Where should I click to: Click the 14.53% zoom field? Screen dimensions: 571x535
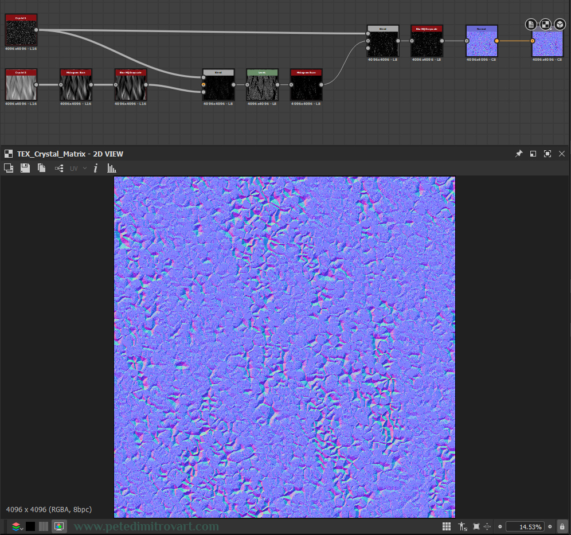525,526
